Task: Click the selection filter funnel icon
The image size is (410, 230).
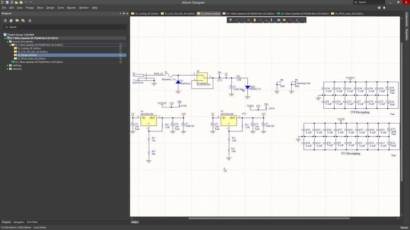Action: tap(231, 20)
